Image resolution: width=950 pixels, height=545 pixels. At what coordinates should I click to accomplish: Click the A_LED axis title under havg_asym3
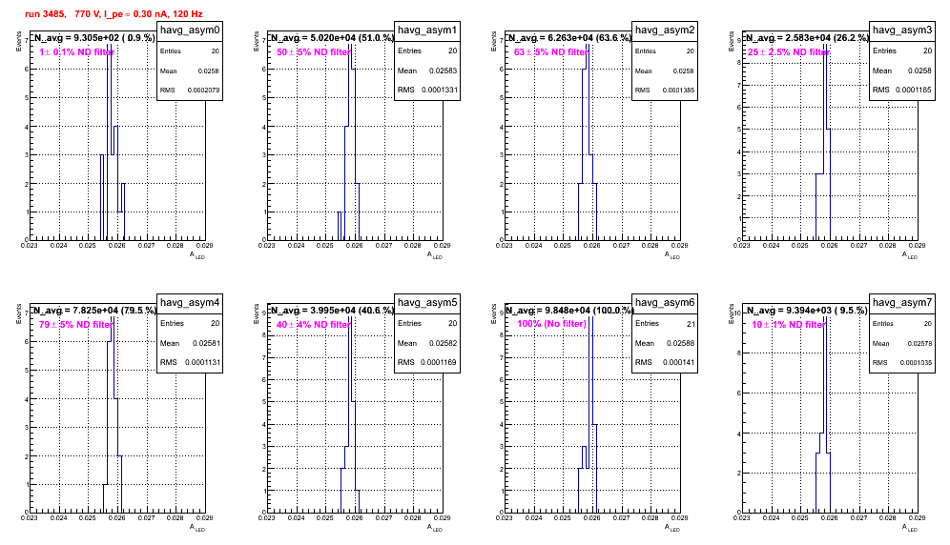click(x=910, y=255)
